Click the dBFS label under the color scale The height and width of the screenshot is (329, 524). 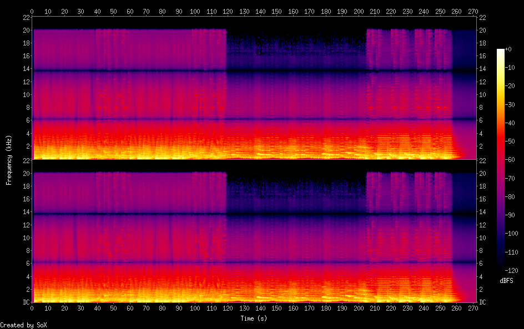tap(506, 281)
